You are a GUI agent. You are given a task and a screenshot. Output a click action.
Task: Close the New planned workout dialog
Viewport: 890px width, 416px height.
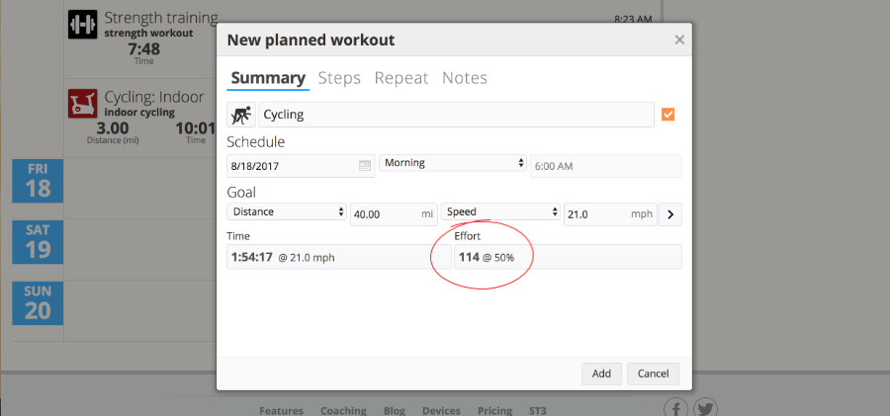[679, 40]
